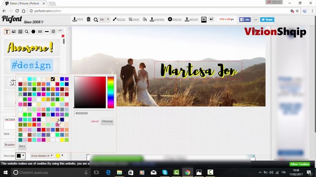Click inside the red saturation gradient square
Screen dimensions: 316x177
tap(90, 92)
